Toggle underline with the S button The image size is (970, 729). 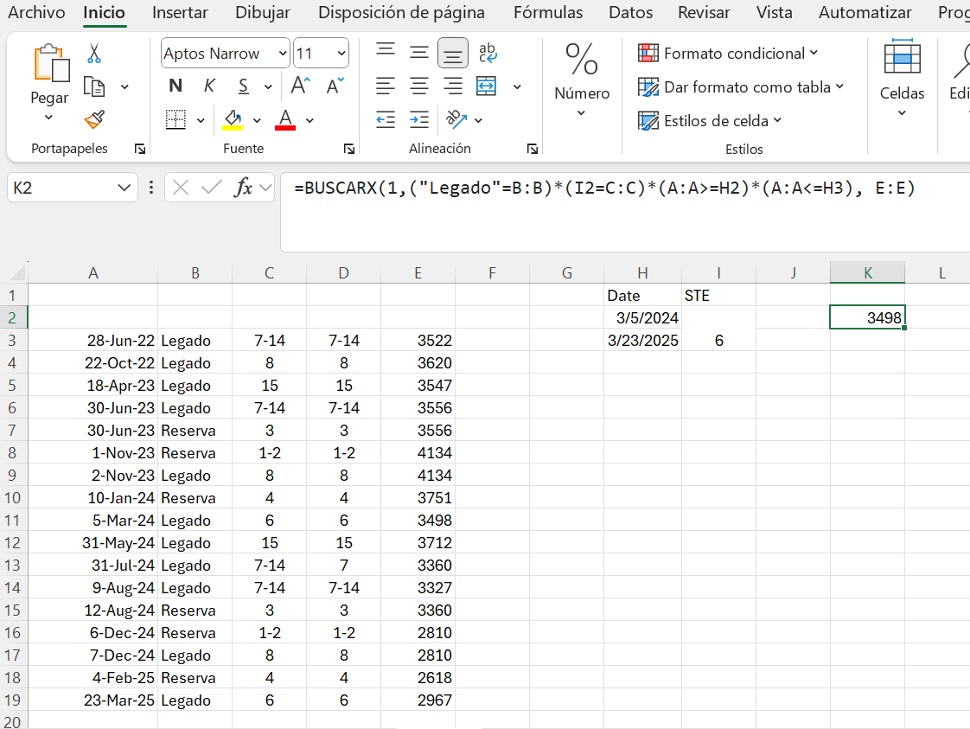tap(244, 86)
